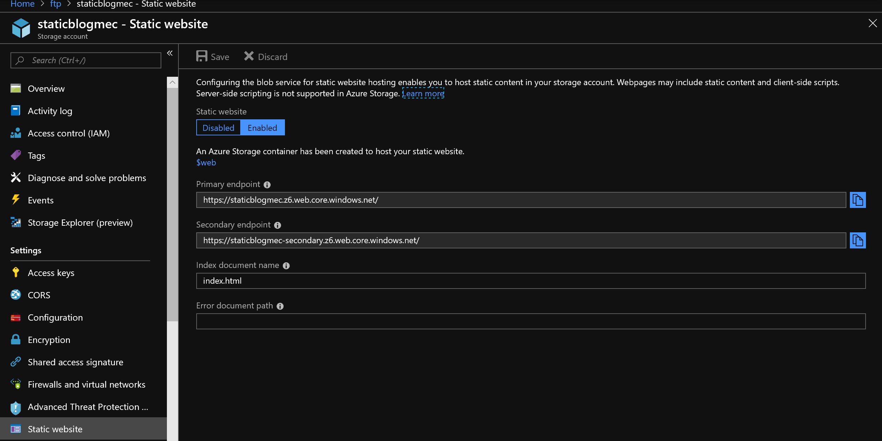The height and width of the screenshot is (441, 882).
Task: Click the Events lightning bolt icon
Action: (x=16, y=200)
